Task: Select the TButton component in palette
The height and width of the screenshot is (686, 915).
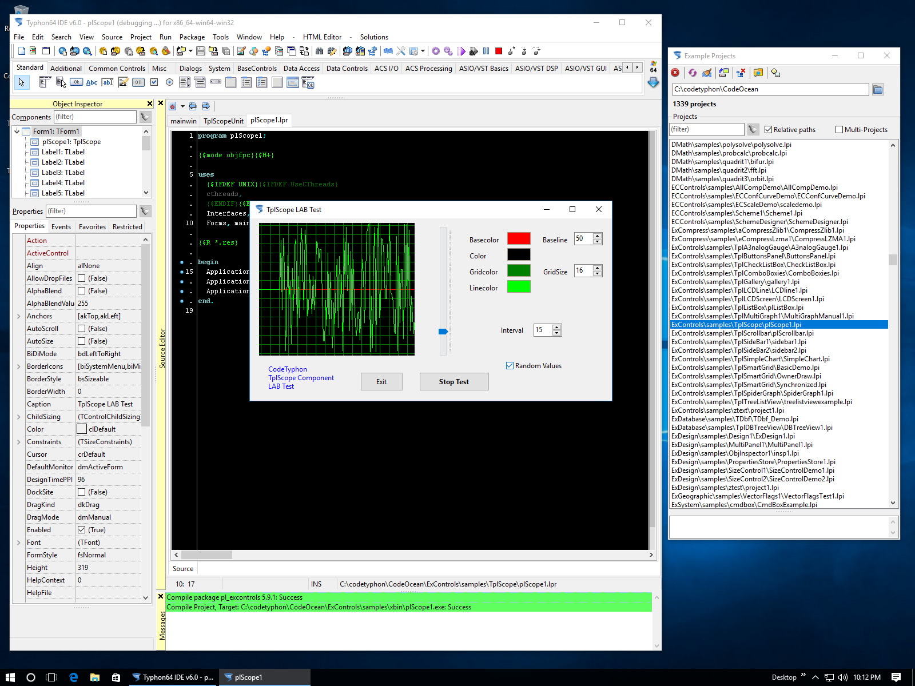Action: (x=76, y=82)
